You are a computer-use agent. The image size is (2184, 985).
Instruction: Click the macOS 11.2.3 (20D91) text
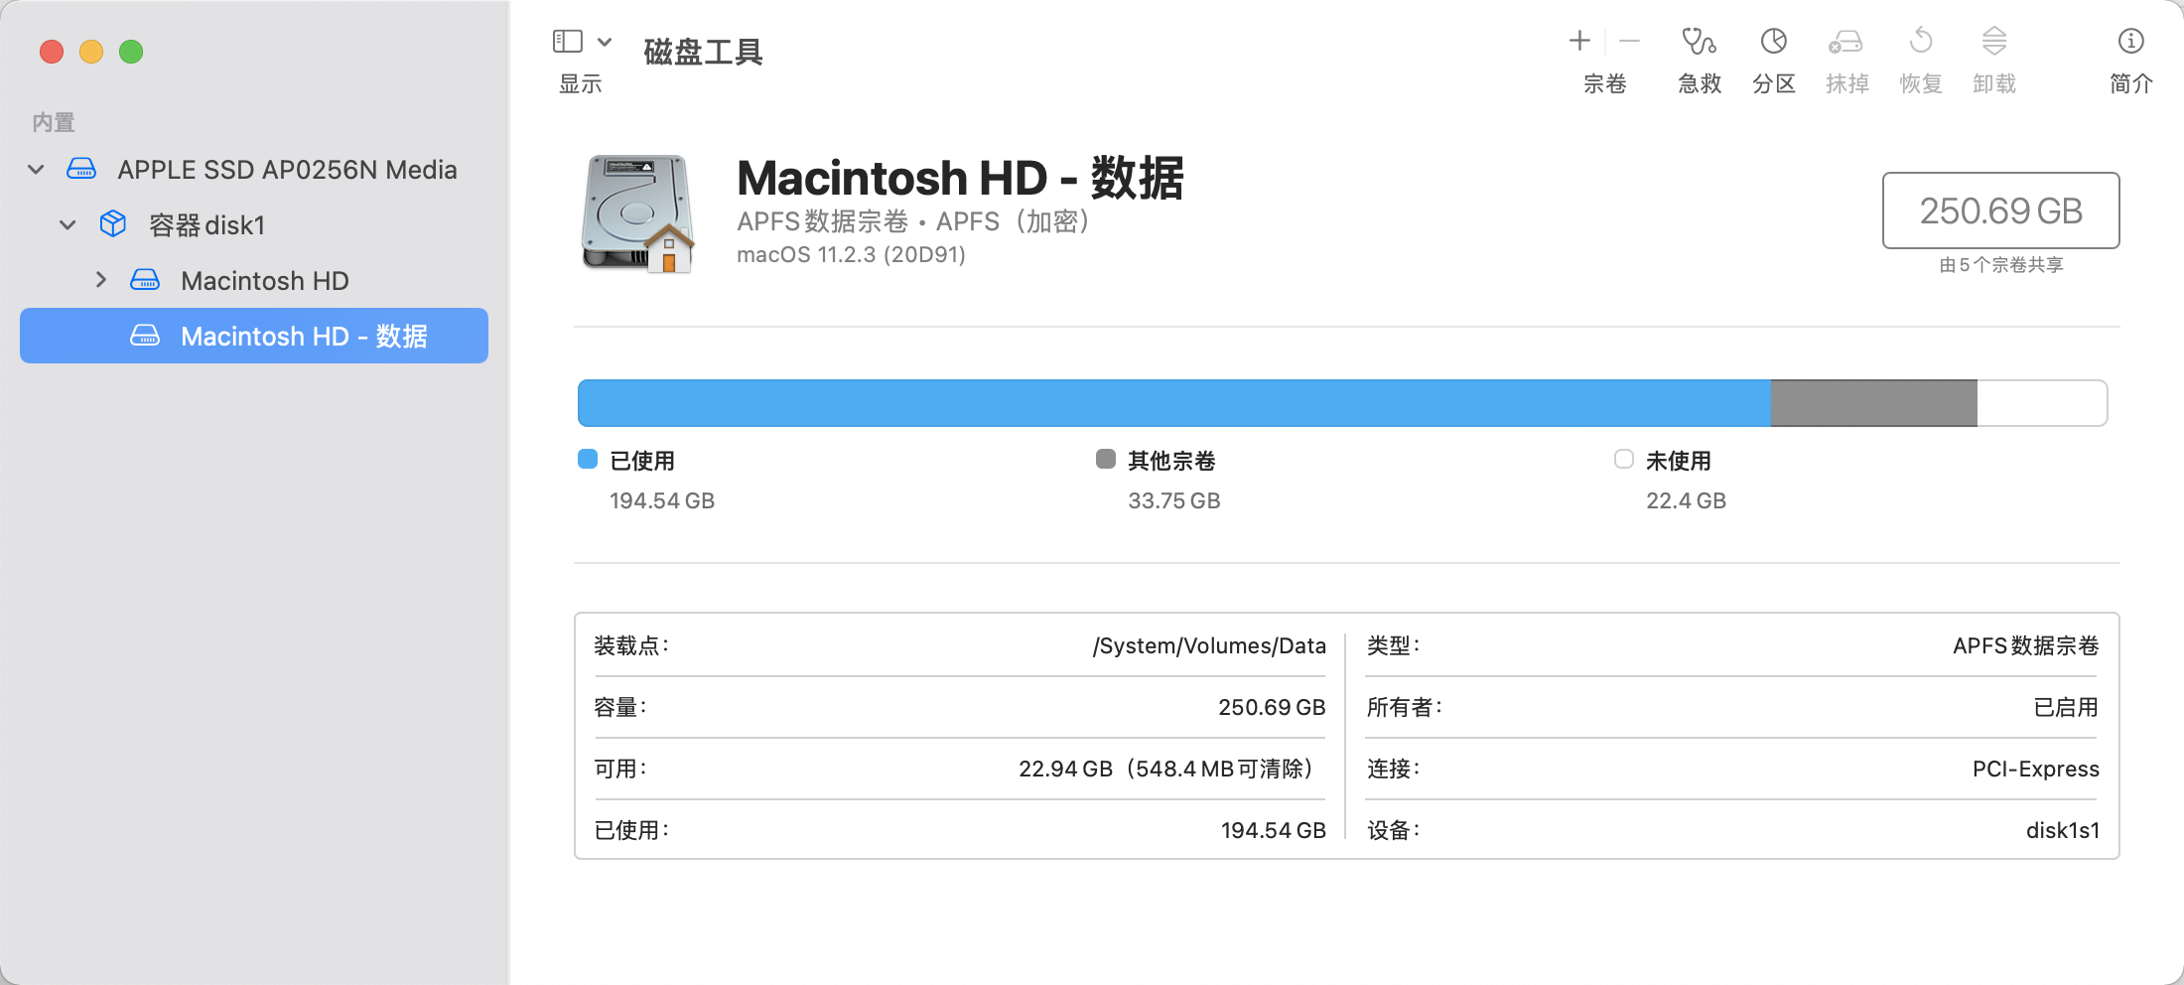[x=851, y=255]
